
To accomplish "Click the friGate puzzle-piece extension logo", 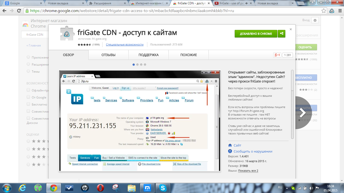I will (x=67, y=33).
